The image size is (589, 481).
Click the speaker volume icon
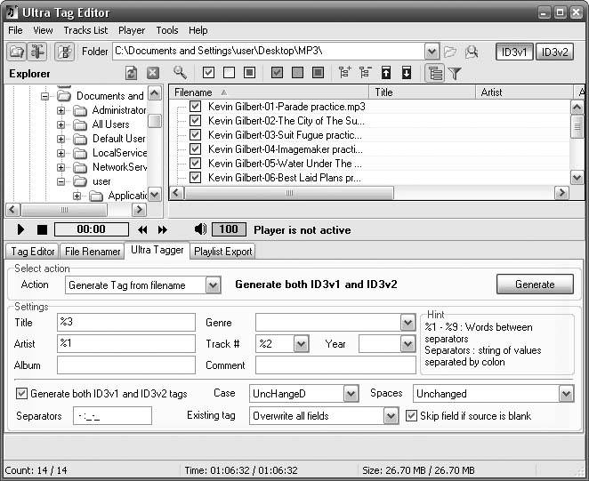[200, 229]
